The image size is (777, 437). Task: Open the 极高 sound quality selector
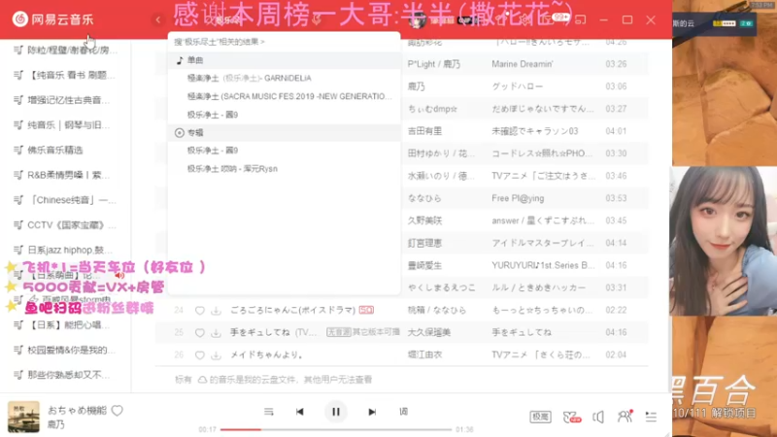[x=540, y=417]
